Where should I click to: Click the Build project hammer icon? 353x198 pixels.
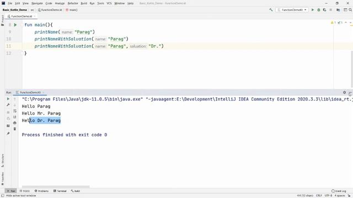pyautogui.click(x=271, y=10)
